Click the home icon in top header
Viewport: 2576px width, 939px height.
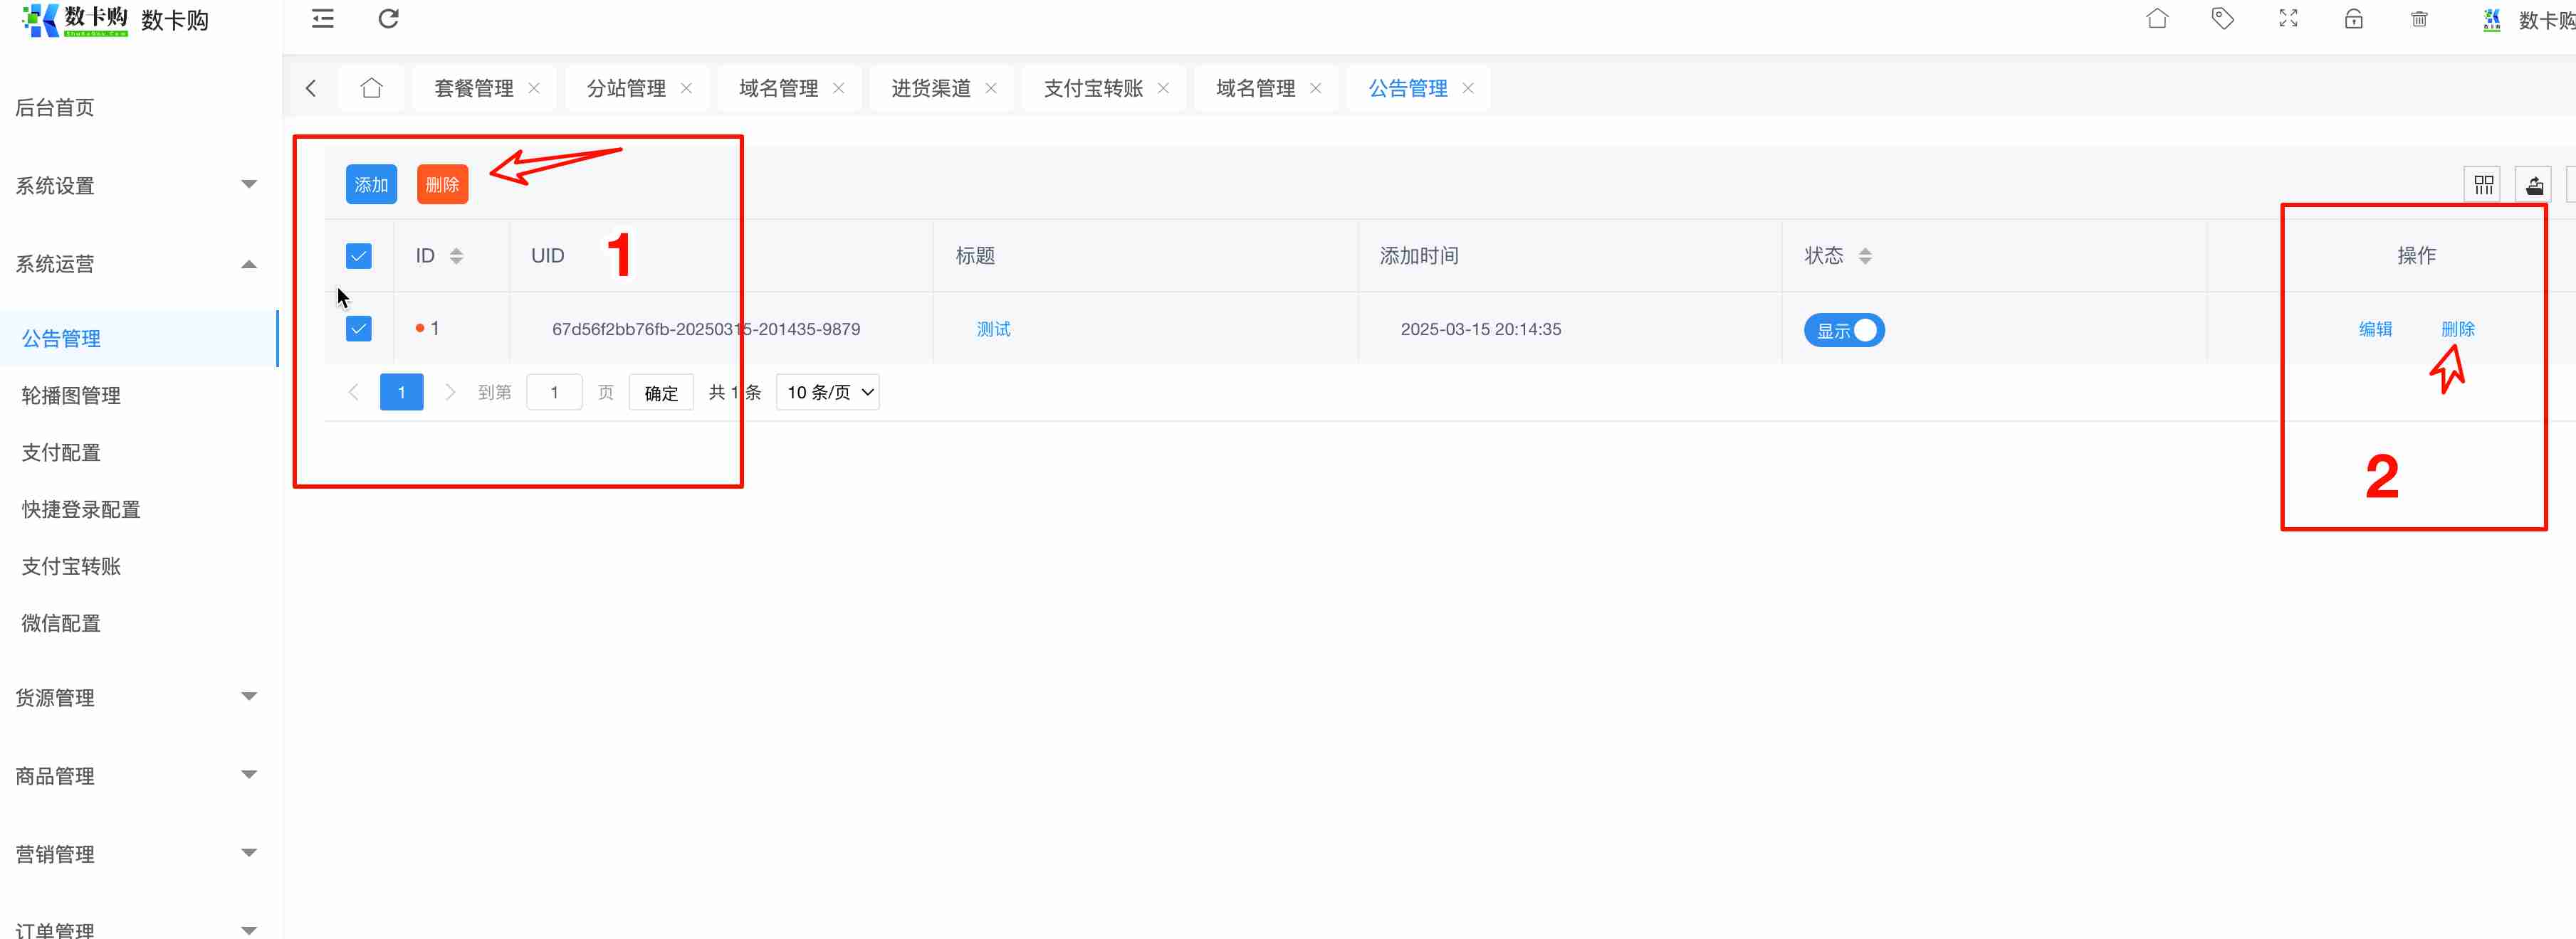[x=2157, y=19]
